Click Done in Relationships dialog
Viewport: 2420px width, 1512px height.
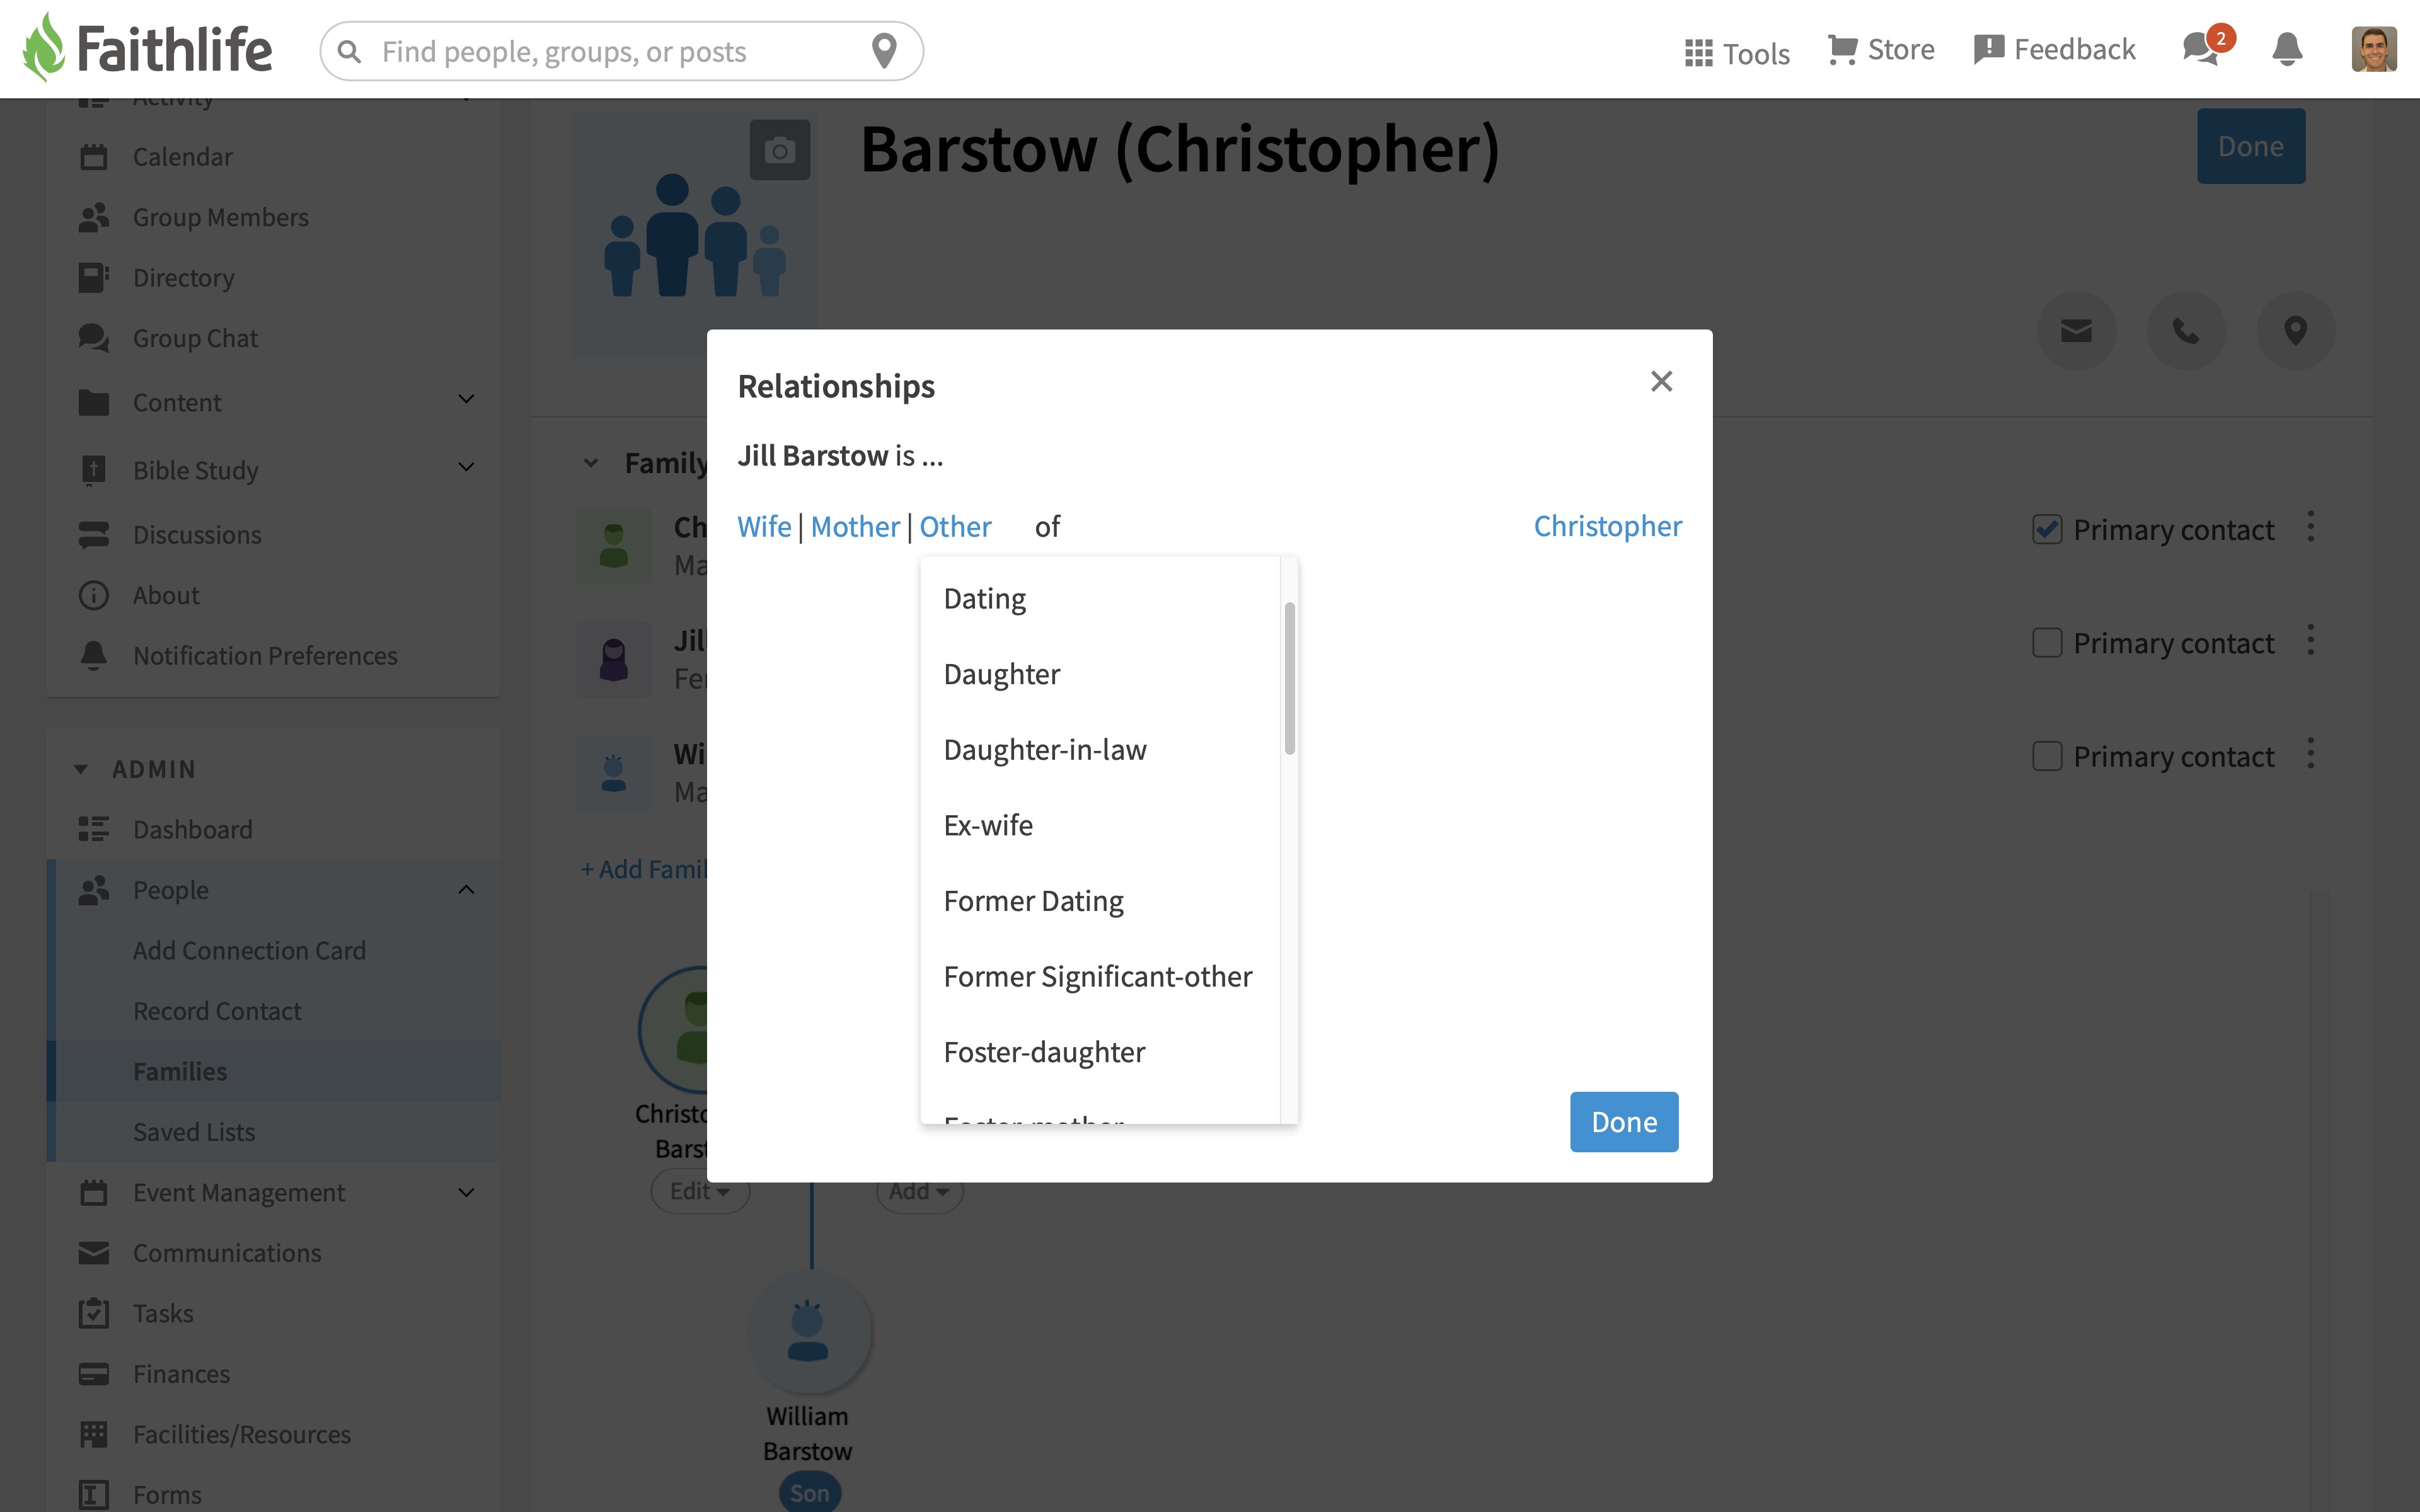(x=1624, y=1122)
